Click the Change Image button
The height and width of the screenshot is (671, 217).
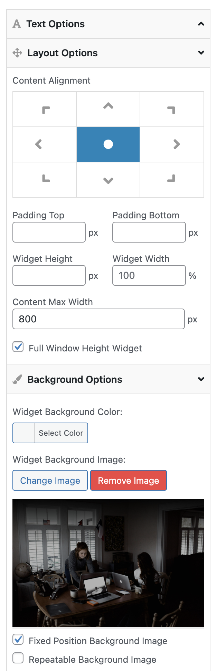click(x=50, y=480)
